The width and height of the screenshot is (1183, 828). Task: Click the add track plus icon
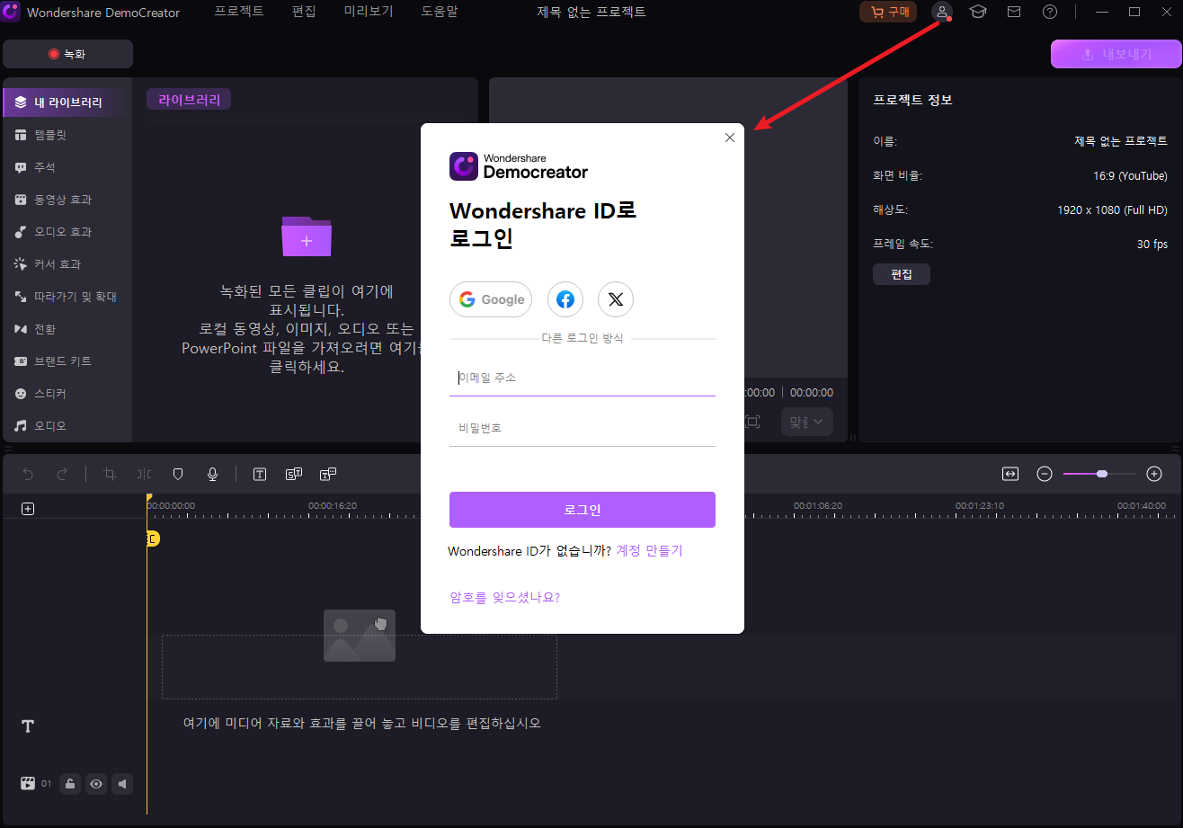point(28,509)
